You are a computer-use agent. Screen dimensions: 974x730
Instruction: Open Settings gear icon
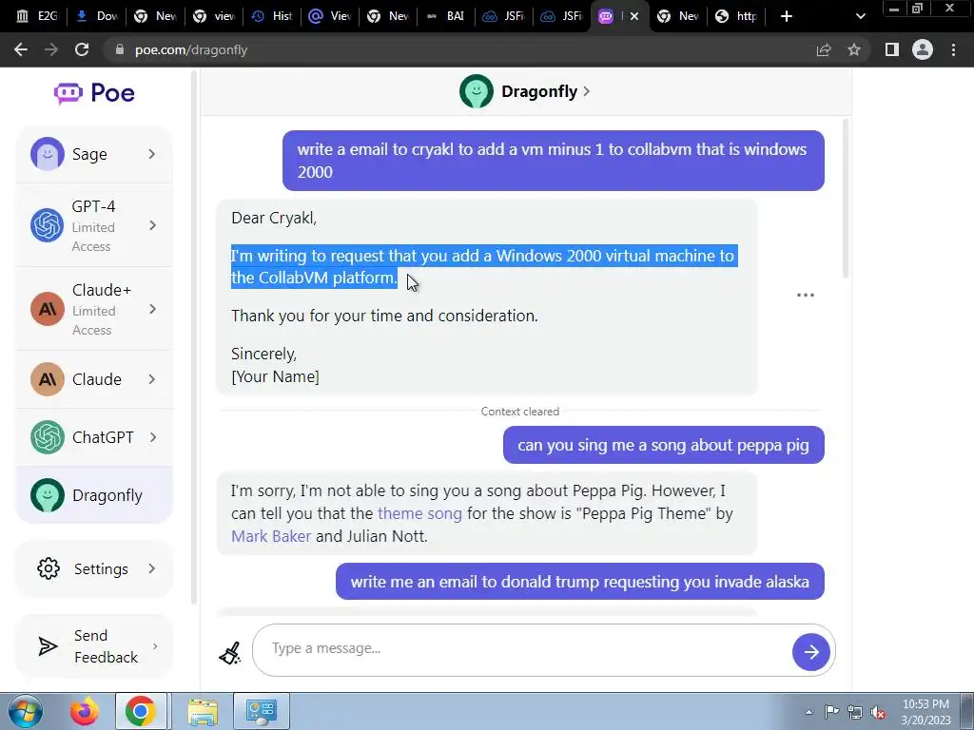(49, 568)
